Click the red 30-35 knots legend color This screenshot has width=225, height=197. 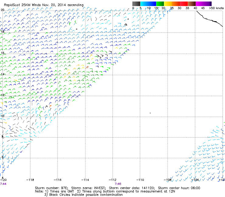[x=184, y=4]
